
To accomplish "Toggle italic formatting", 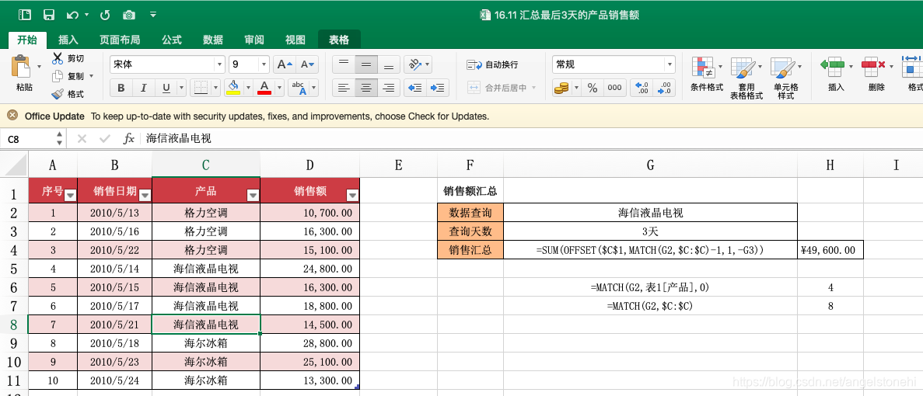I will click(143, 89).
